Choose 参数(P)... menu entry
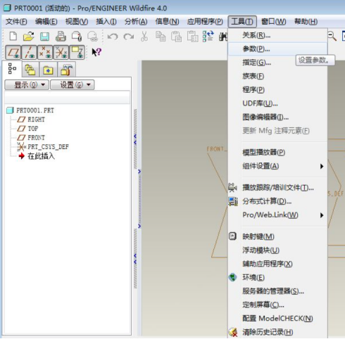 point(277,49)
